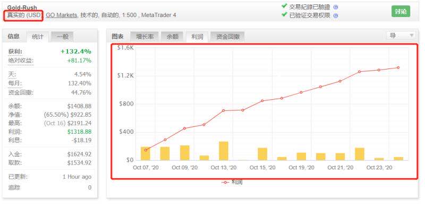Open the 讨论 discussion button

(x=401, y=11)
